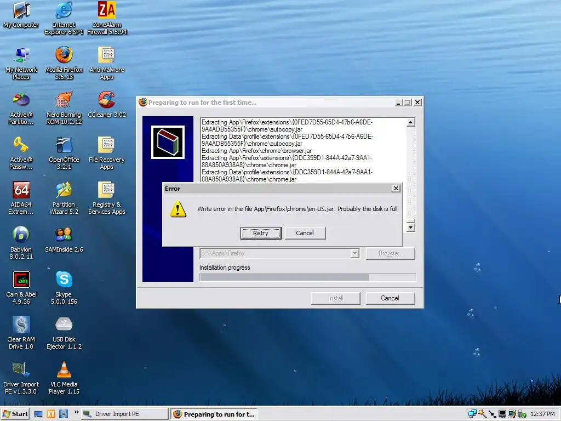Viewport: 561px width, 421px height.
Task: Click the extraction log scroll down arrow
Action: pyautogui.click(x=411, y=227)
